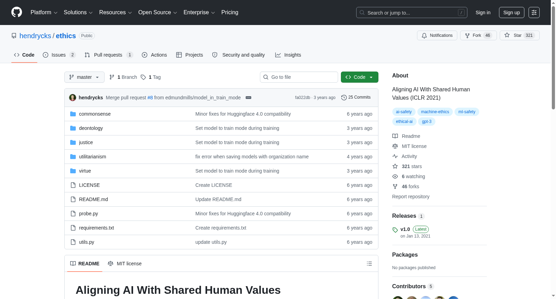Click the repository icon beside hendrycks
This screenshot has height=299, width=556.
(x=14, y=36)
